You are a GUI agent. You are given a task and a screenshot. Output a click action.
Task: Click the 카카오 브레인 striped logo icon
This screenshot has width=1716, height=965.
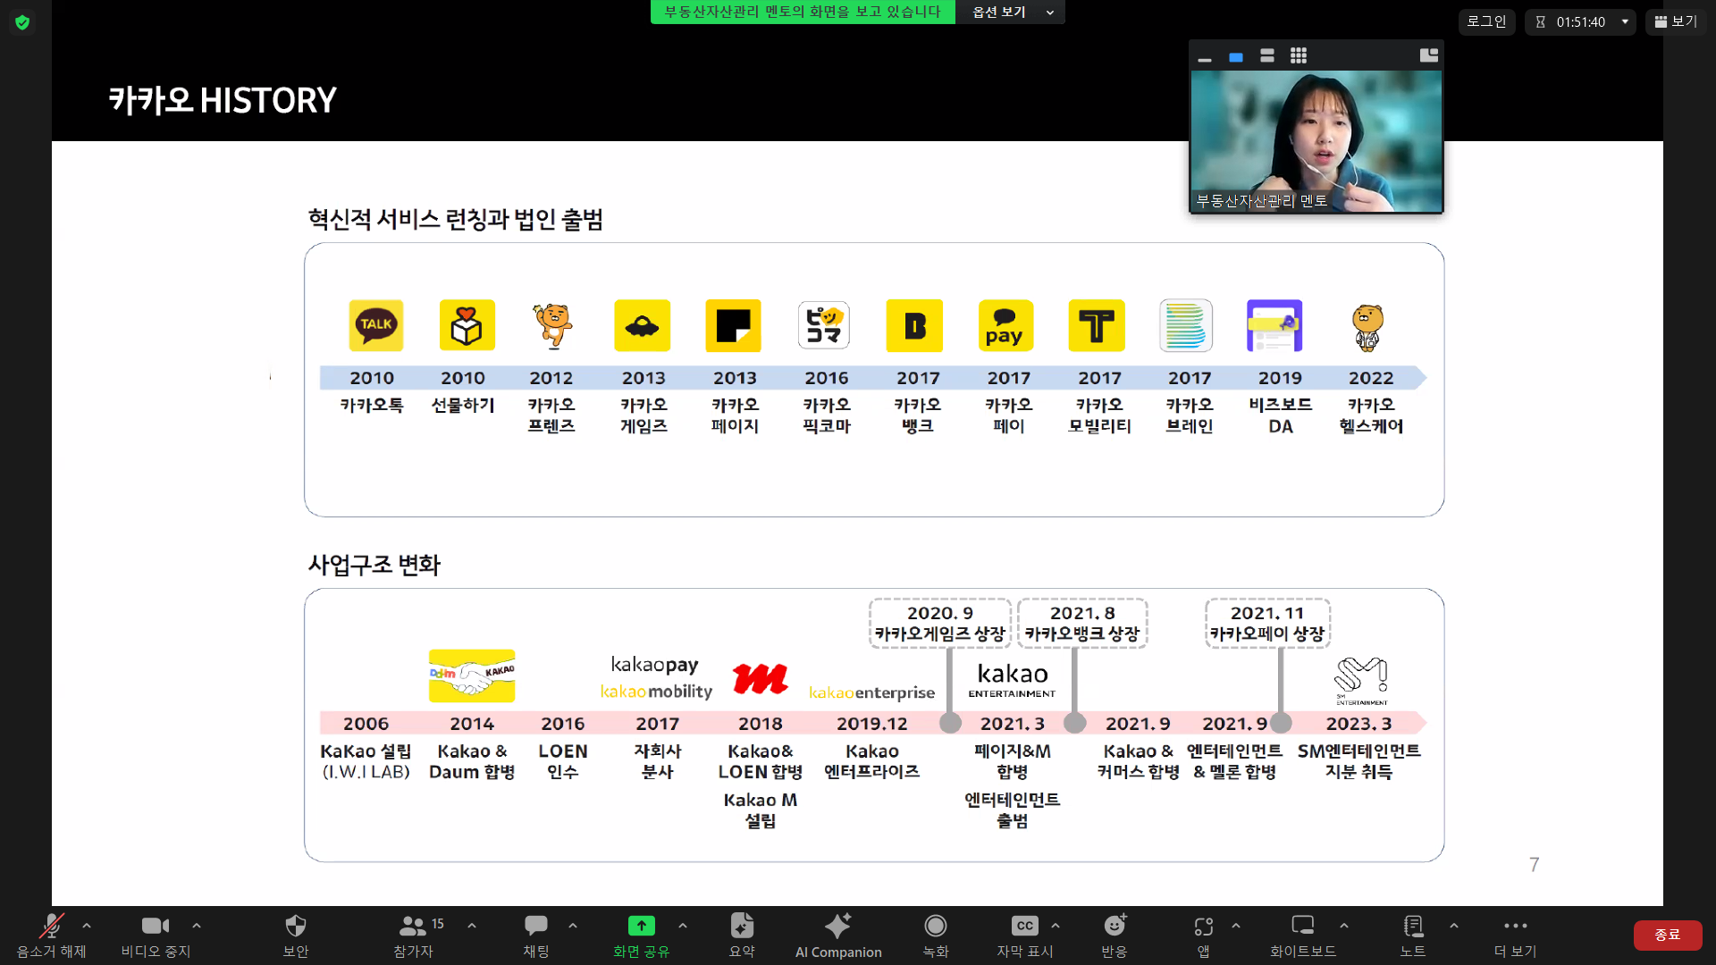pos(1186,325)
